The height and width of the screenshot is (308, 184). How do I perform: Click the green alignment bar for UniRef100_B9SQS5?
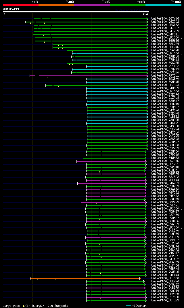pyautogui.click(x=107, y=63)
